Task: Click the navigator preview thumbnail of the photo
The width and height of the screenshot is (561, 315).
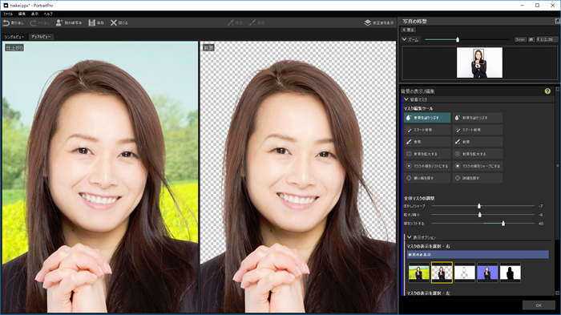Action: tap(479, 63)
